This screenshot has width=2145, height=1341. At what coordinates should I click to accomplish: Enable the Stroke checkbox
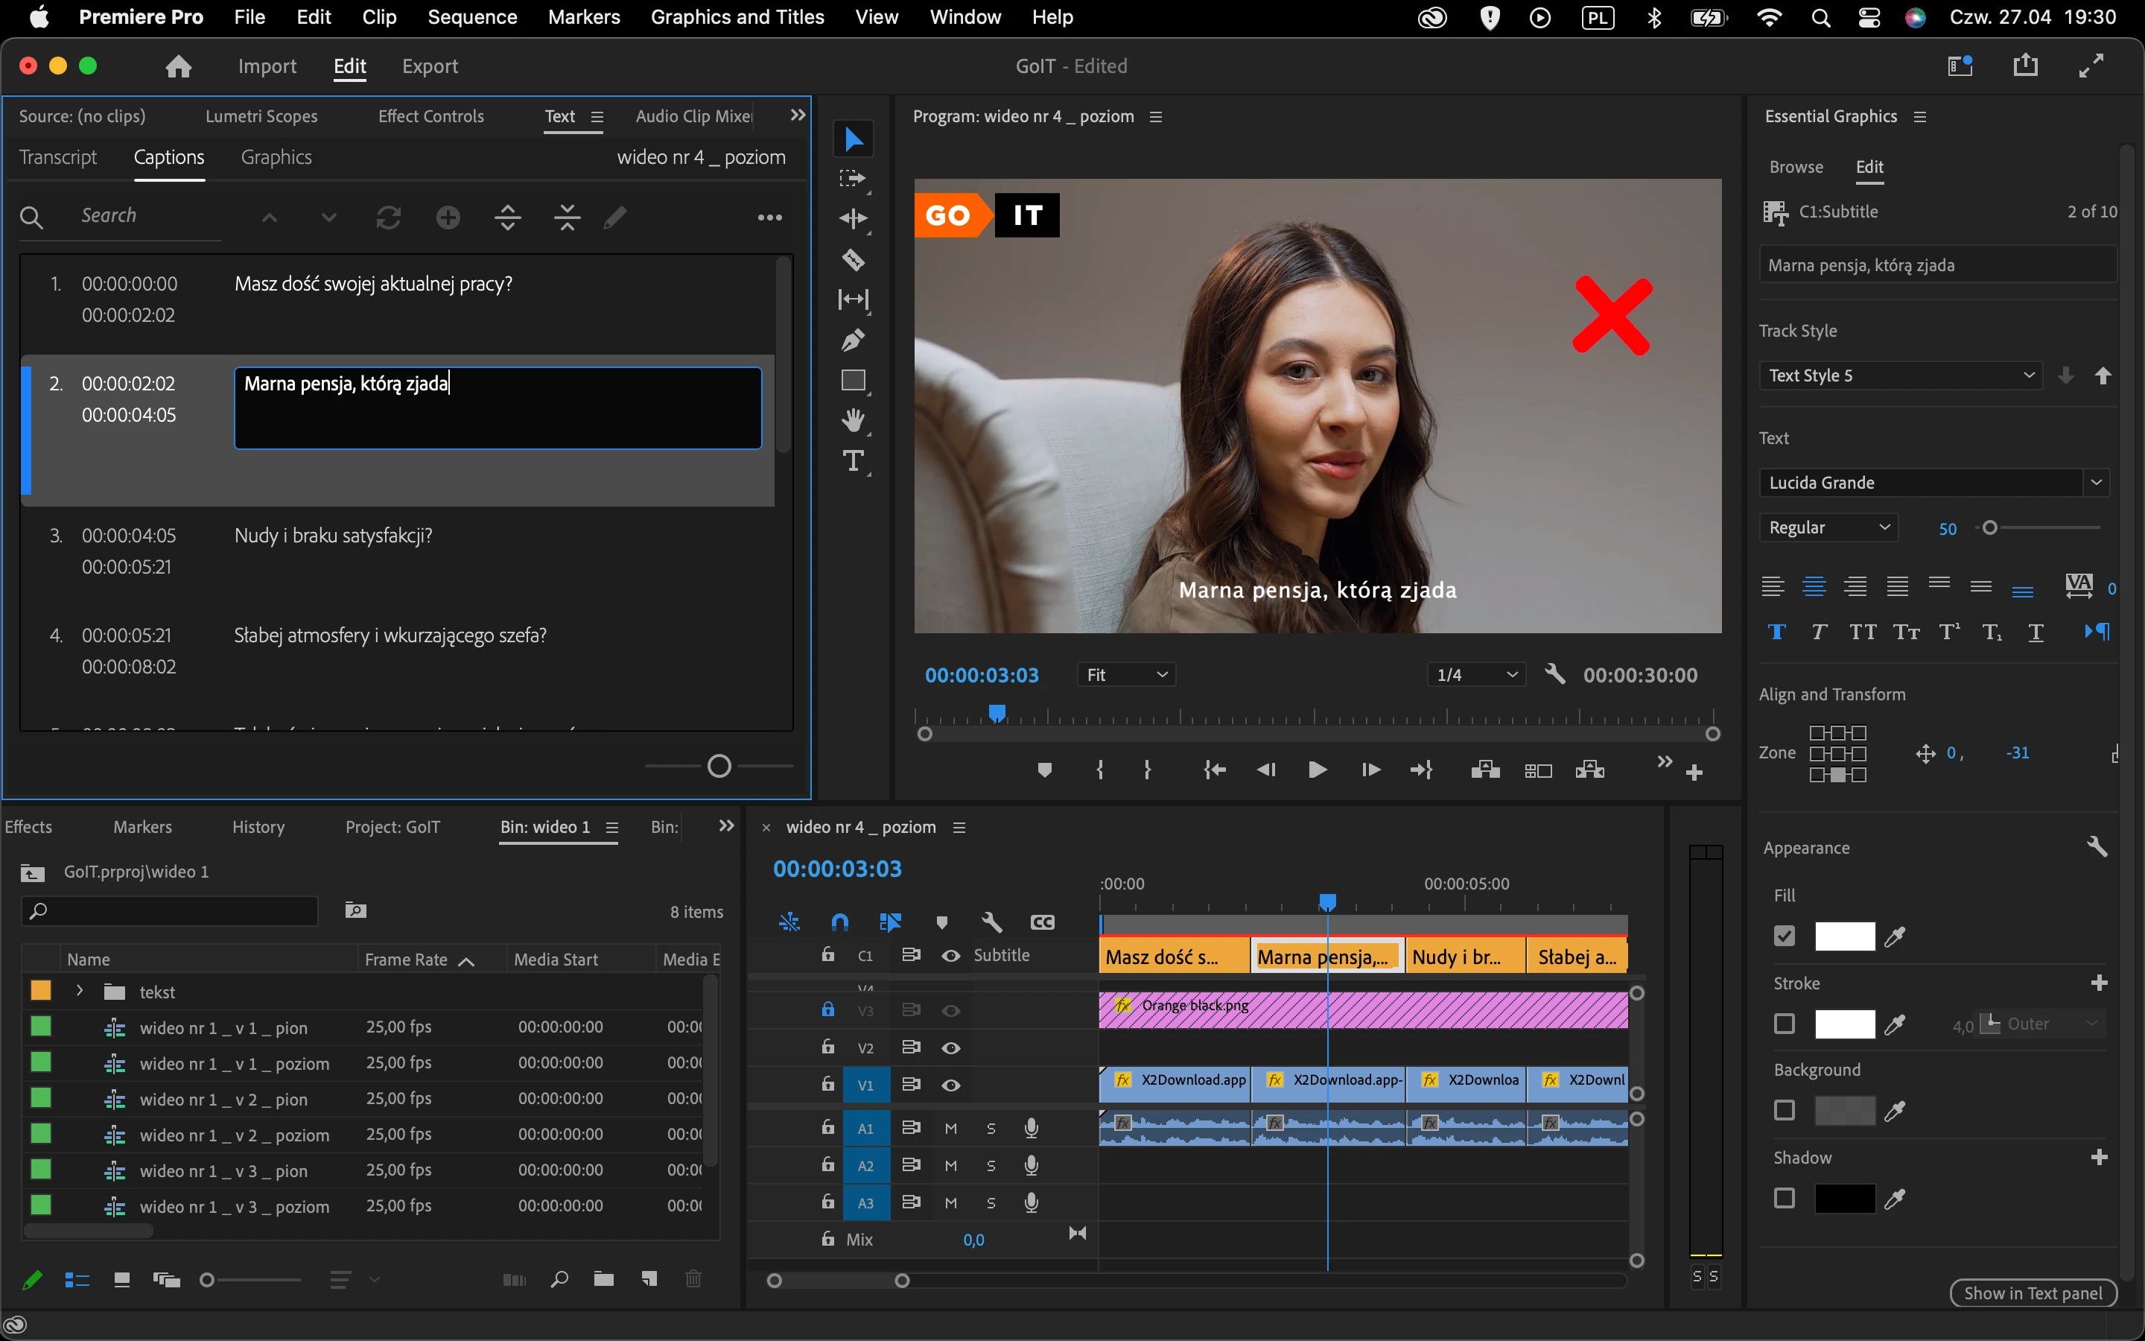tap(1785, 1024)
